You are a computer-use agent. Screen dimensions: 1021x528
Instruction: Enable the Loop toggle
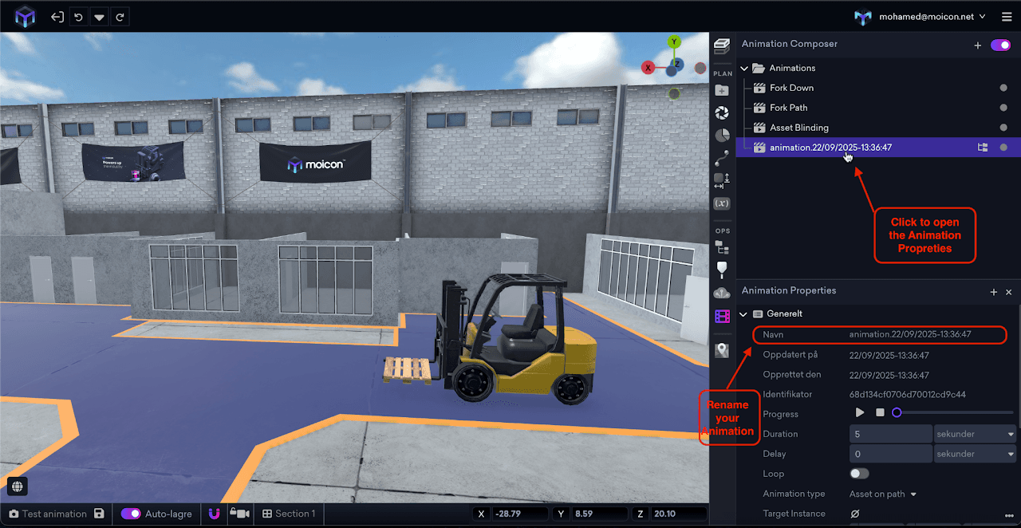click(x=859, y=474)
